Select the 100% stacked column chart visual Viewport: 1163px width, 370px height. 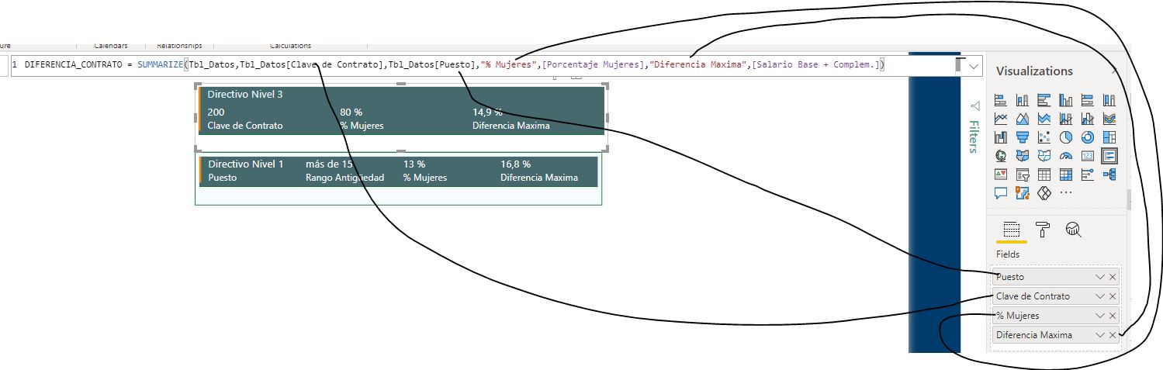click(x=1109, y=100)
